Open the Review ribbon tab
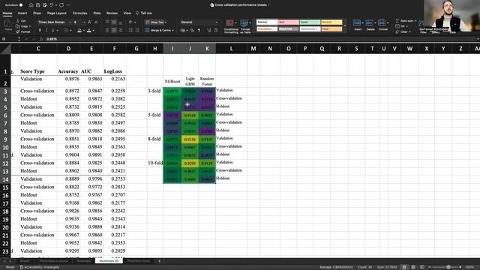This screenshot has height=270, width=480. point(112,13)
